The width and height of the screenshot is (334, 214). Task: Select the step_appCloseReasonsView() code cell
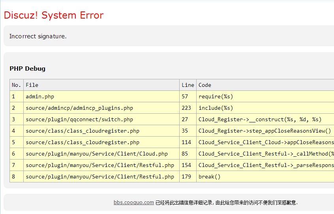(265, 131)
